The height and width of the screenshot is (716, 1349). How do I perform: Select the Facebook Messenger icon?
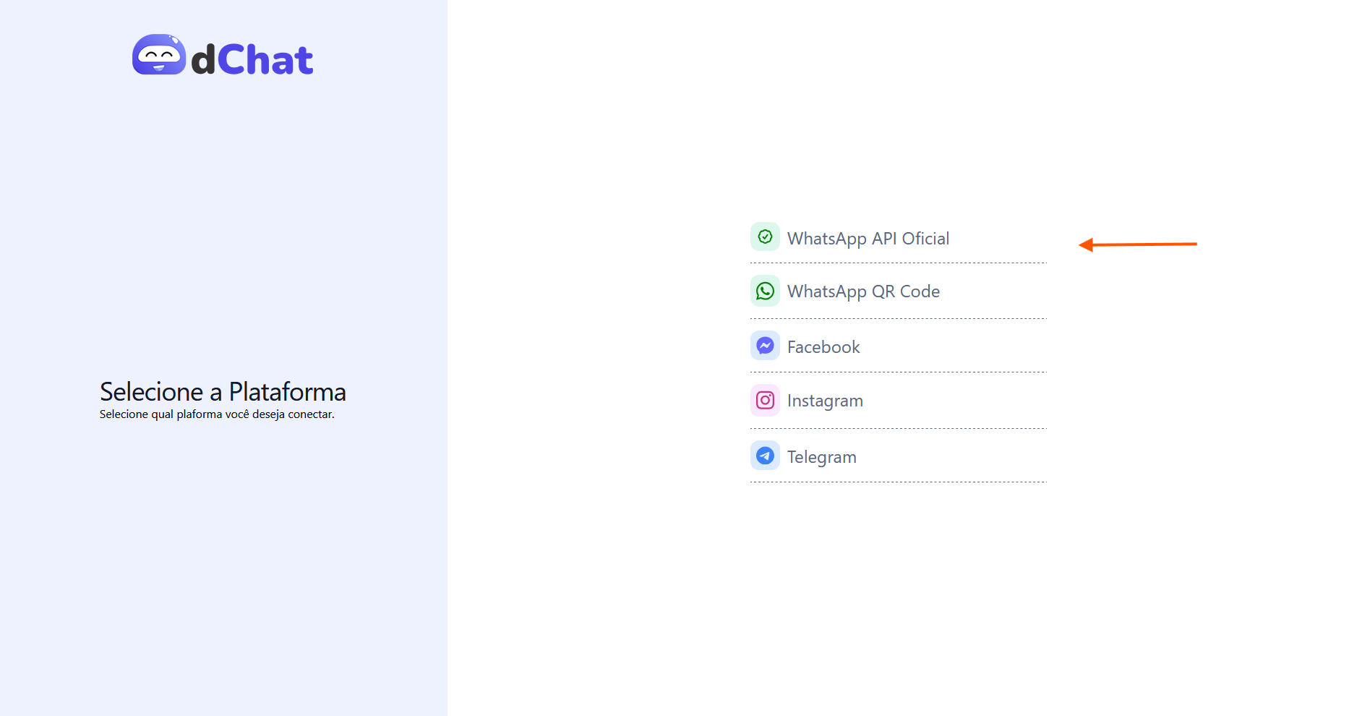tap(765, 346)
